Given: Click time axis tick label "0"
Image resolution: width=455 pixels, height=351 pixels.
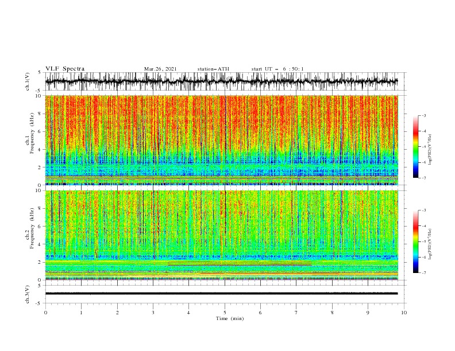Looking at the screenshot, I should (45, 313).
